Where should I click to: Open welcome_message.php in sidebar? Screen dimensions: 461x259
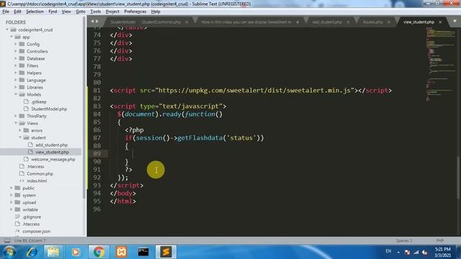pyautogui.click(x=53, y=159)
